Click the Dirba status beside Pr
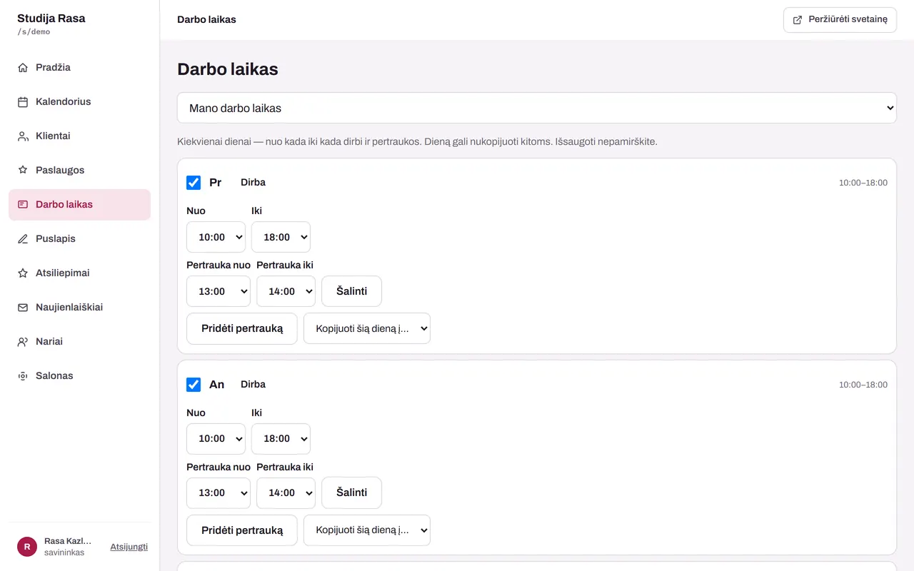Image resolution: width=914 pixels, height=571 pixels. [x=253, y=183]
